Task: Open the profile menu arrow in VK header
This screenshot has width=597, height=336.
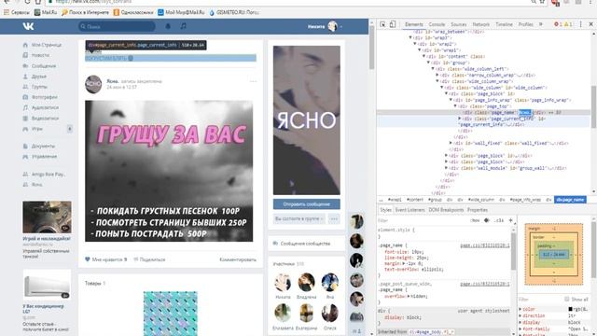Action: coord(341,27)
